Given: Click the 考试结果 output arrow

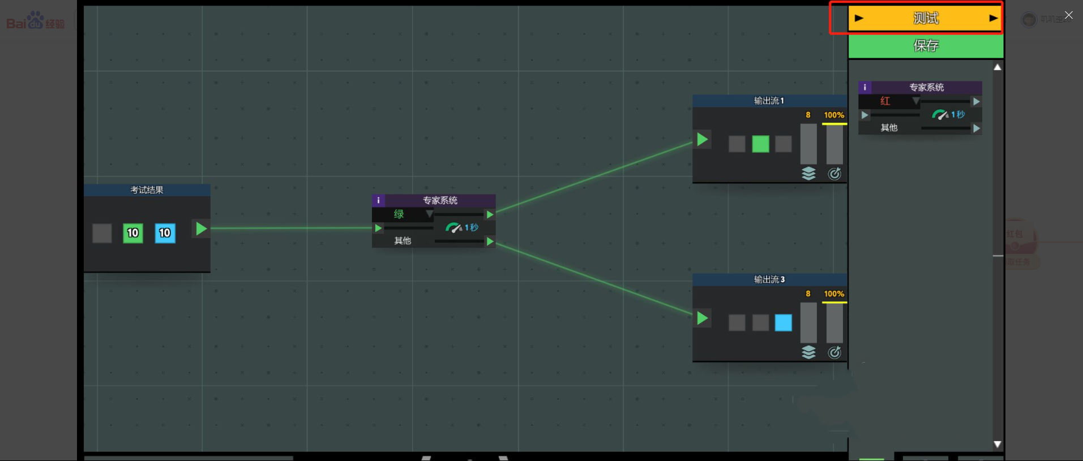Looking at the screenshot, I should pos(201,229).
